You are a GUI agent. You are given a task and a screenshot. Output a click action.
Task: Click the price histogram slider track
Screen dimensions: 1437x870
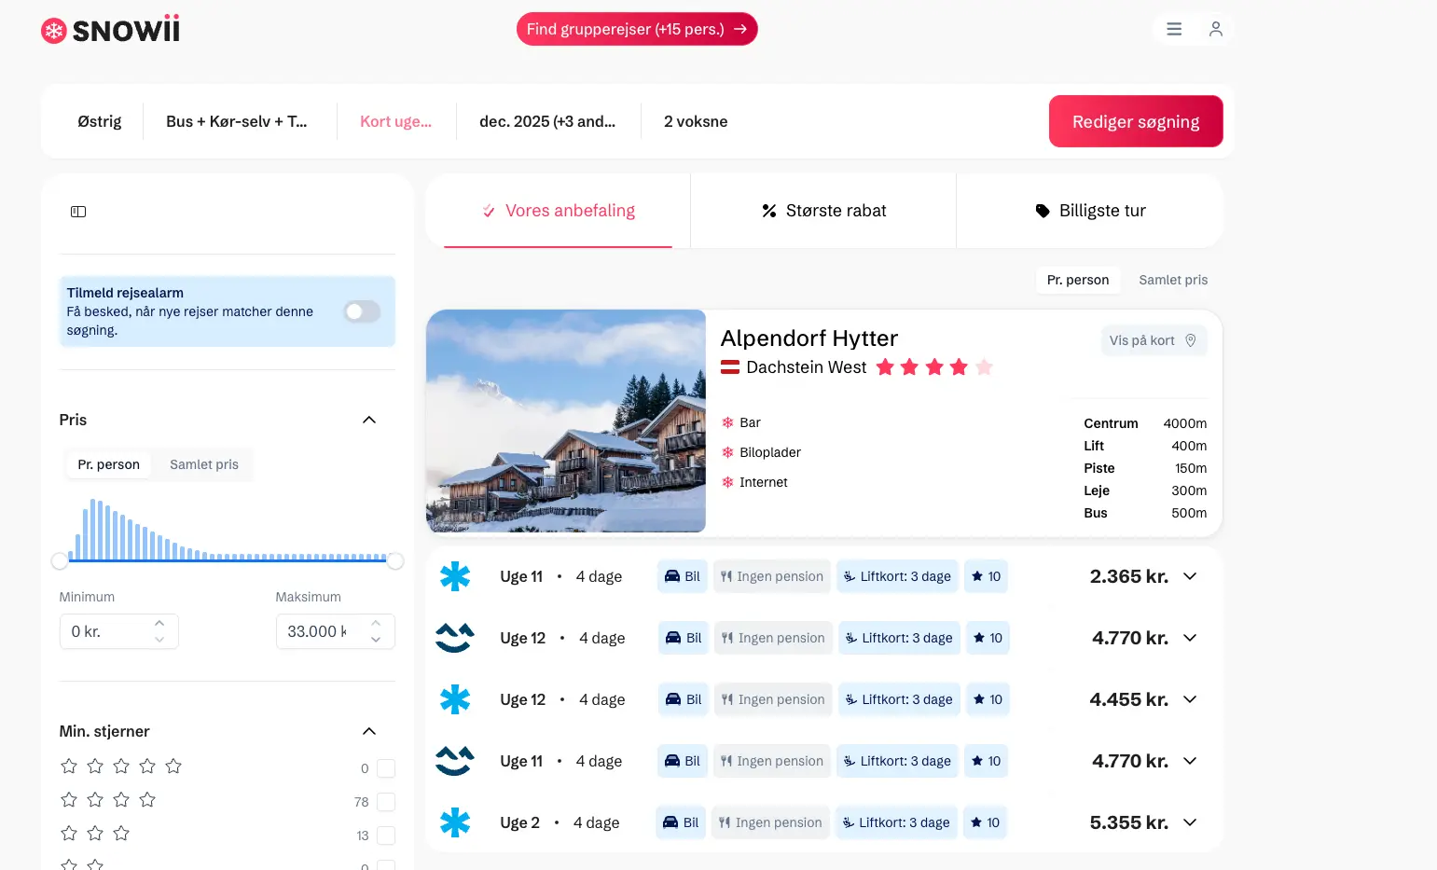click(228, 560)
